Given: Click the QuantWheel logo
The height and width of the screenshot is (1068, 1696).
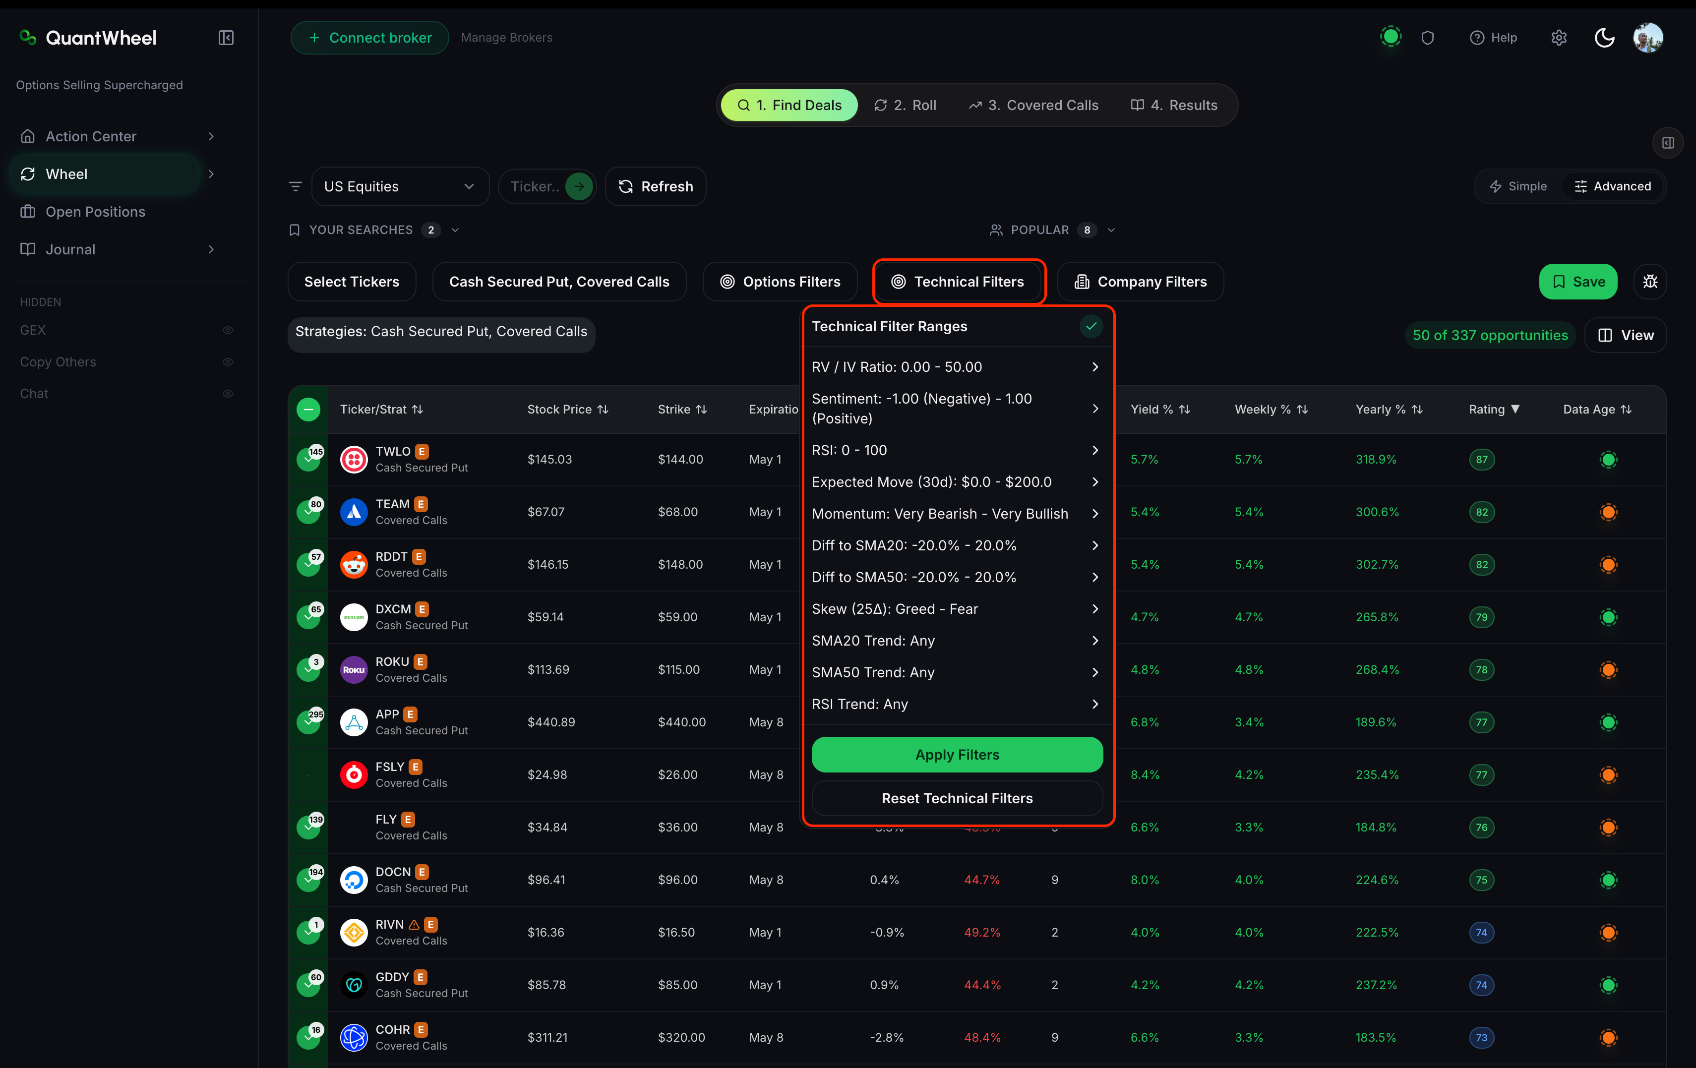Looking at the screenshot, I should click(88, 37).
